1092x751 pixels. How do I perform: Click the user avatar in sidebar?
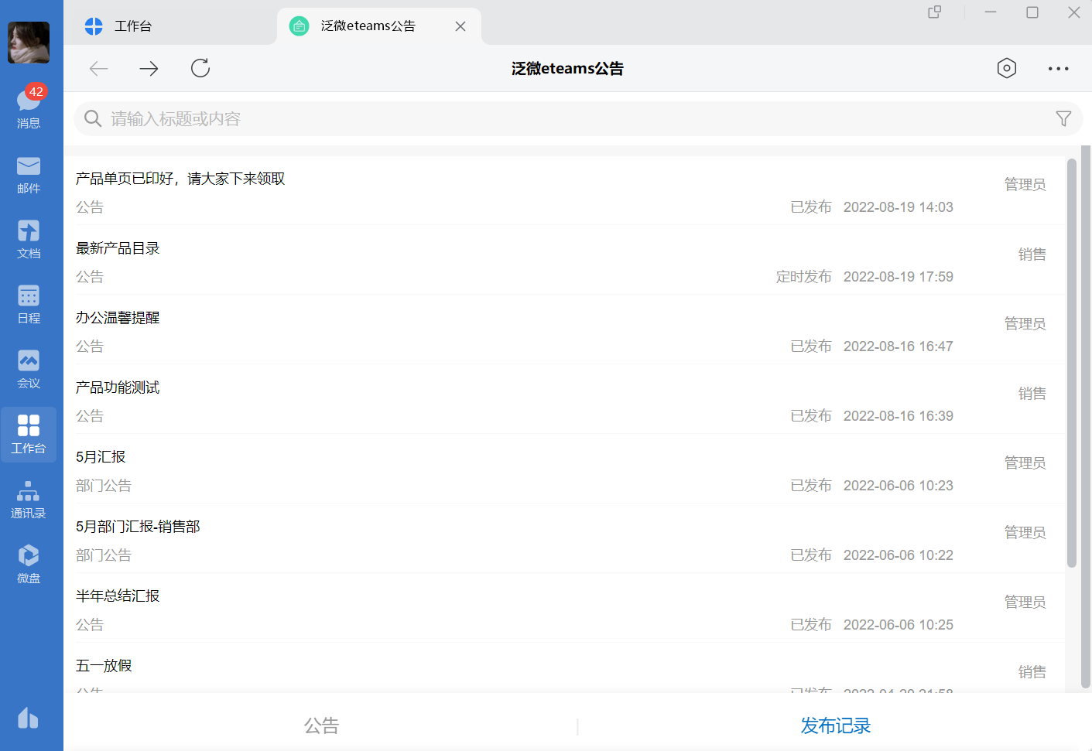point(29,43)
